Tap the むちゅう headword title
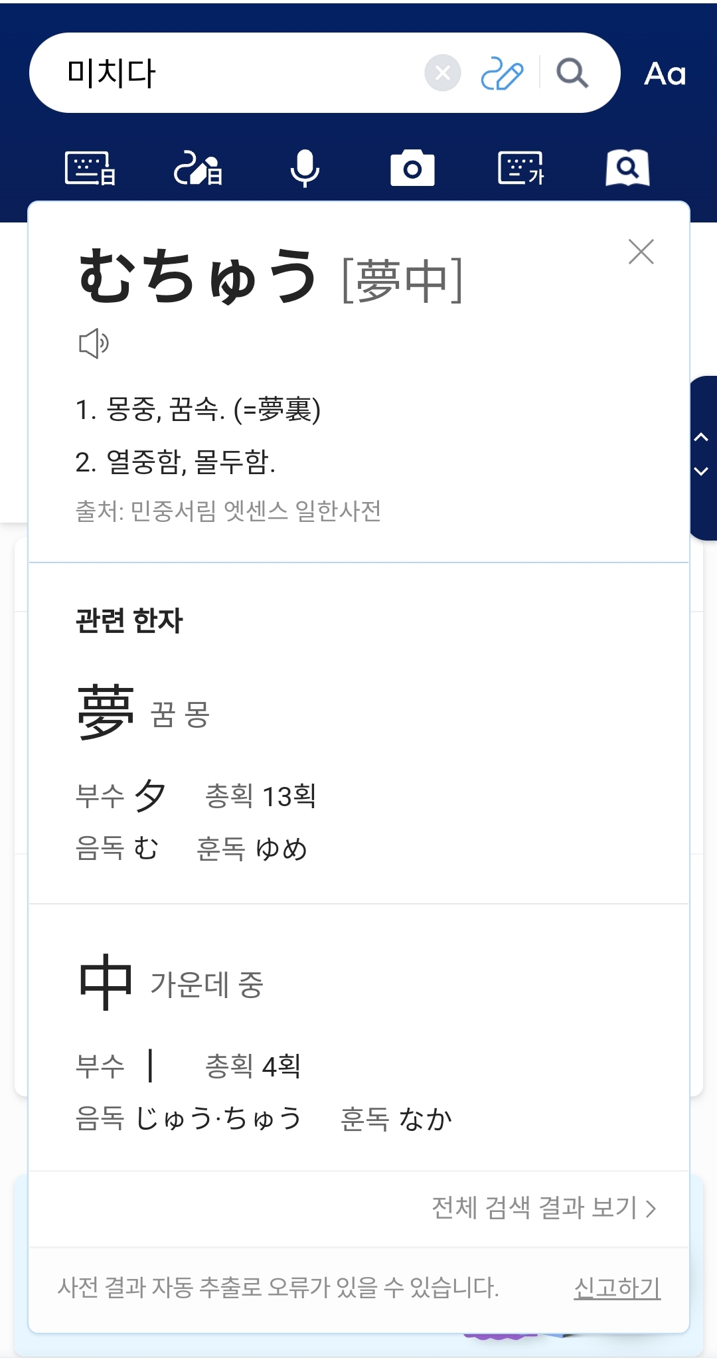717x1366 pixels. (x=197, y=277)
